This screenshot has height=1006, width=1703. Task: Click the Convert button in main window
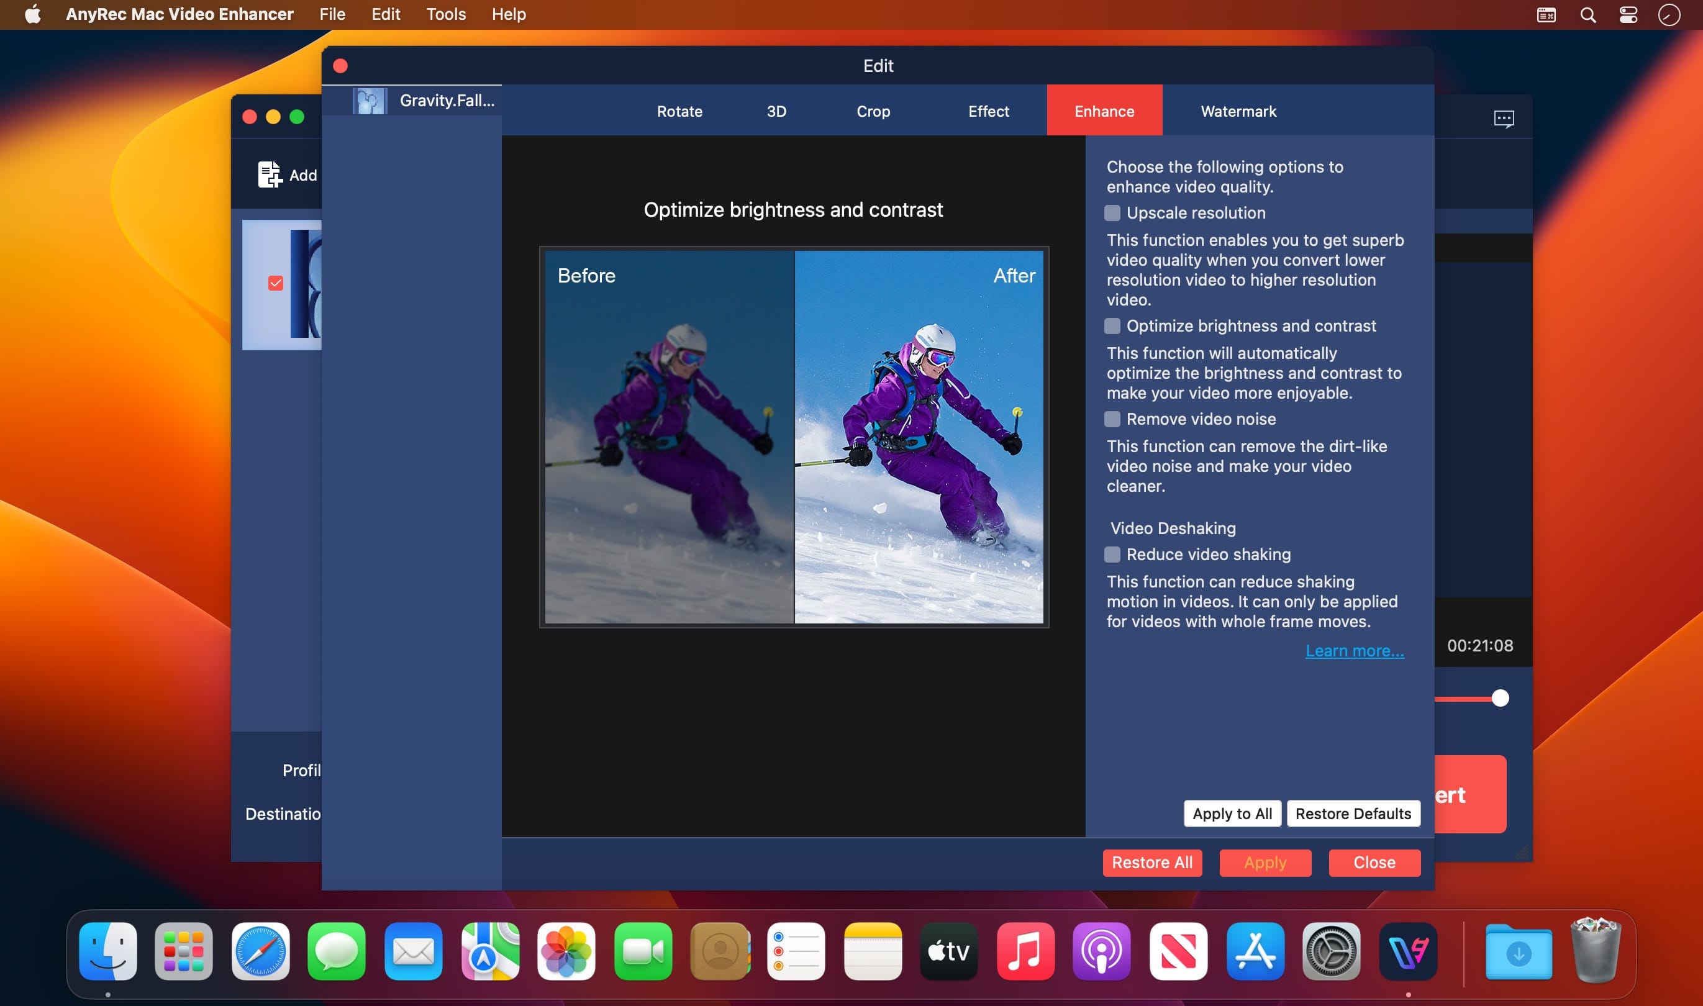[1470, 794]
